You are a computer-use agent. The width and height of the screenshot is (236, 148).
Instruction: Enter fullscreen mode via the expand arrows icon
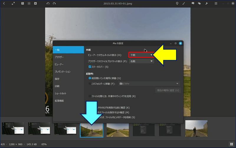point(13,3)
